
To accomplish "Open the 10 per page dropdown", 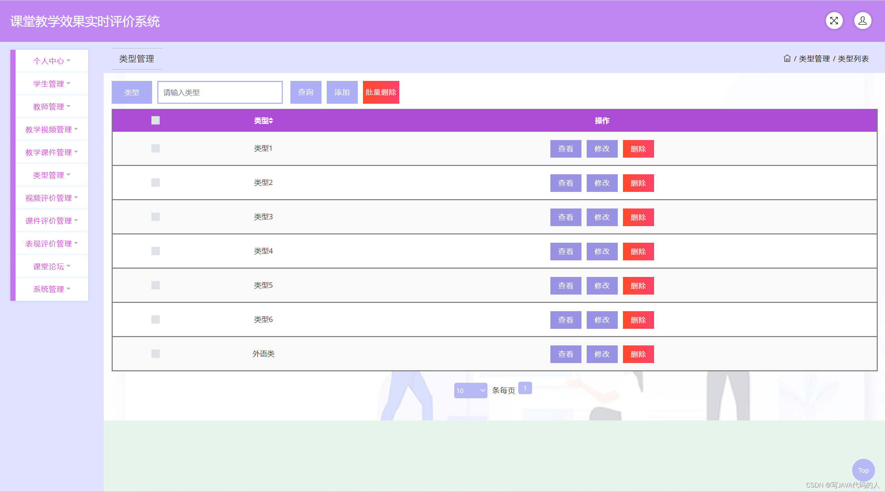I will point(471,391).
